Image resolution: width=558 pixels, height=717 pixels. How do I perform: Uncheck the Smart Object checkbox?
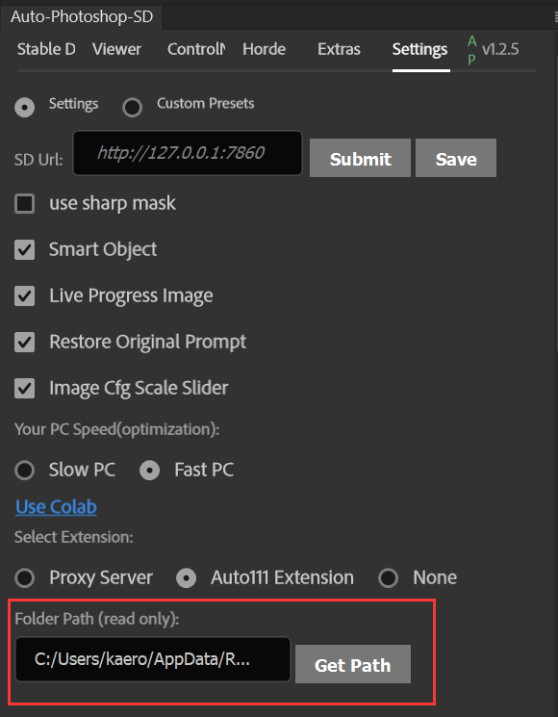[x=25, y=249]
